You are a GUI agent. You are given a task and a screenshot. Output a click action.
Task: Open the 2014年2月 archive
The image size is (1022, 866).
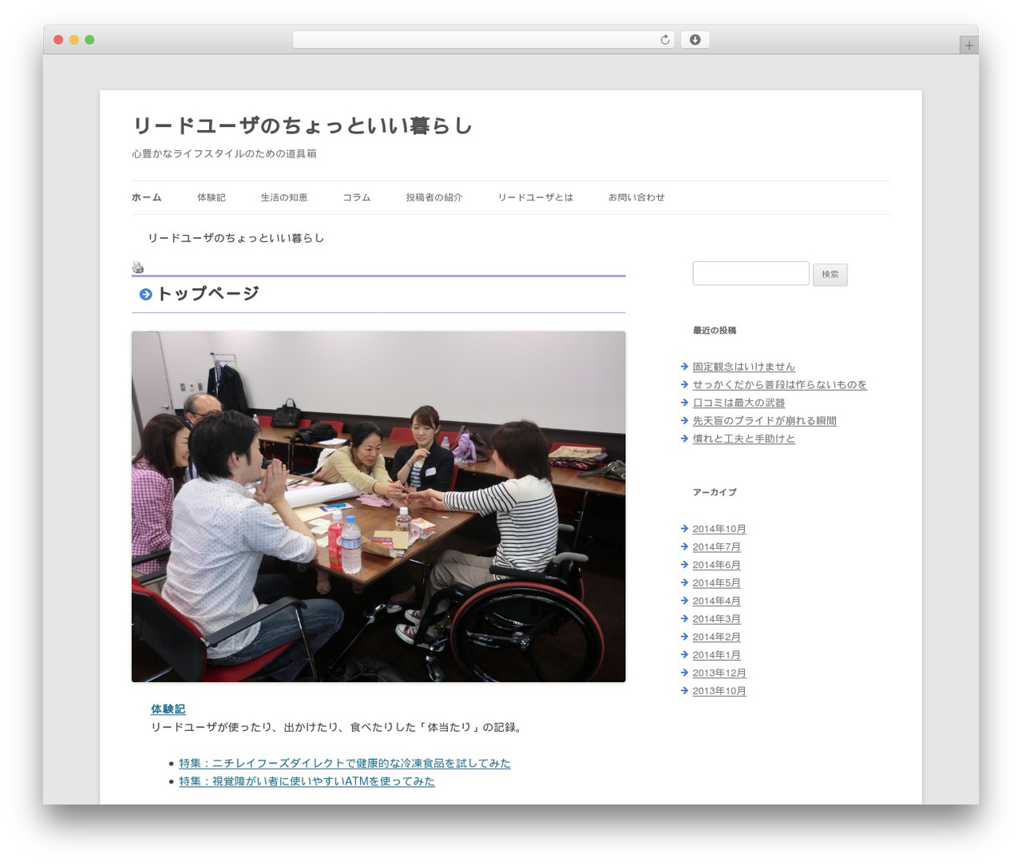point(716,637)
